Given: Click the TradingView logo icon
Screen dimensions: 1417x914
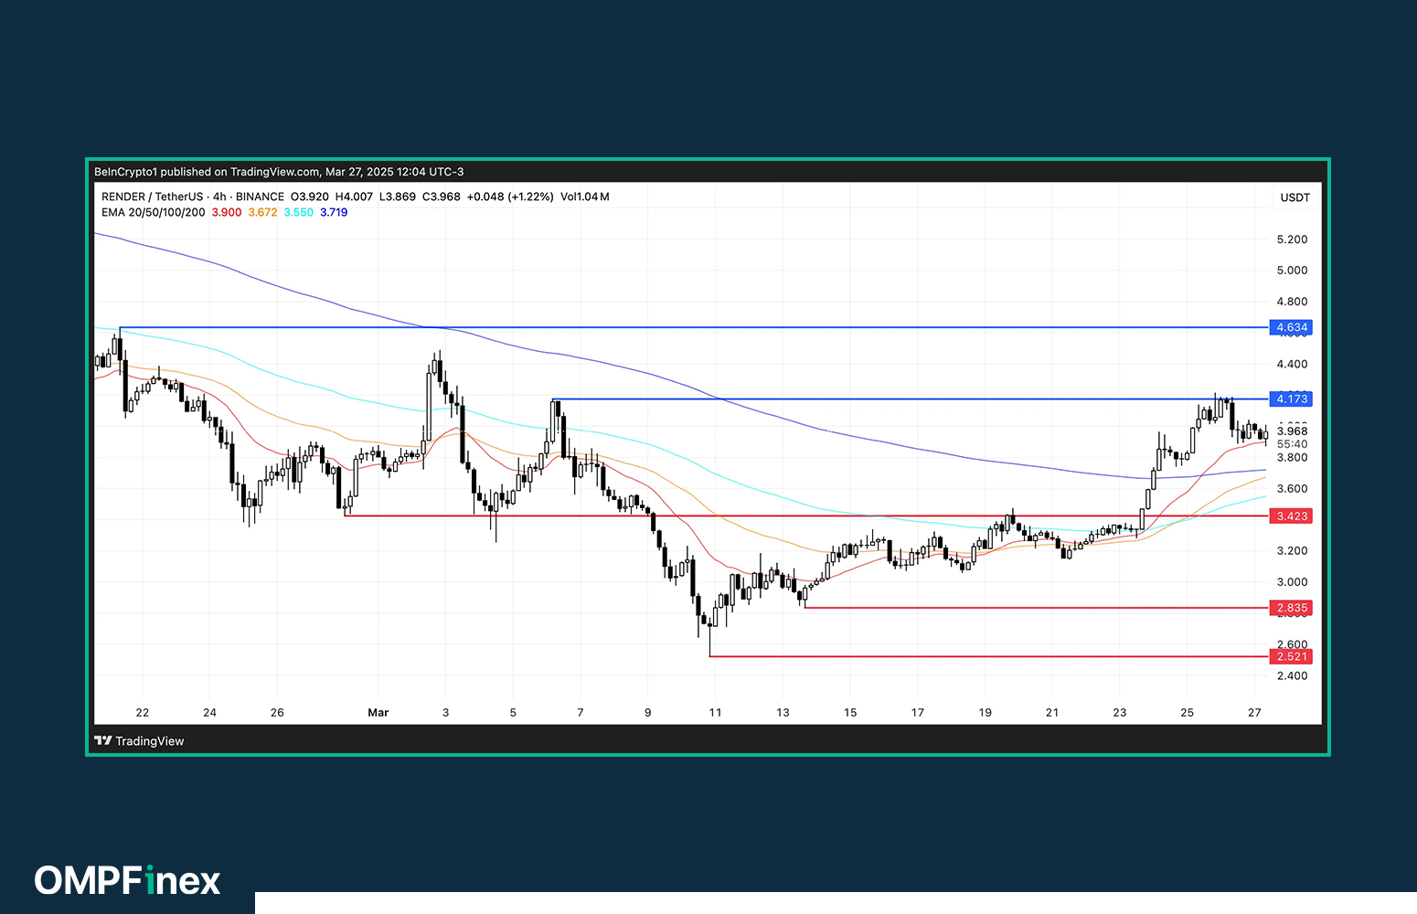Looking at the screenshot, I should point(102,741).
